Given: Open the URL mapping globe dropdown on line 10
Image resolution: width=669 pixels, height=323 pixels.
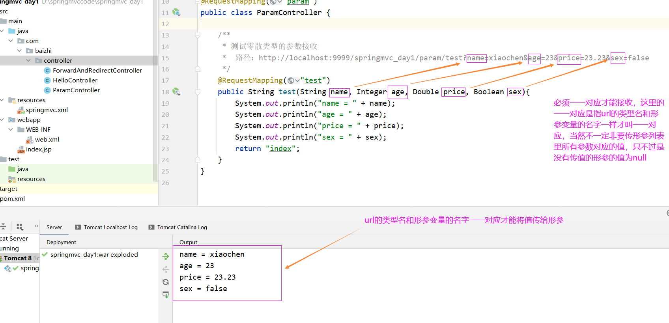Looking at the screenshot, I should tap(275, 2).
